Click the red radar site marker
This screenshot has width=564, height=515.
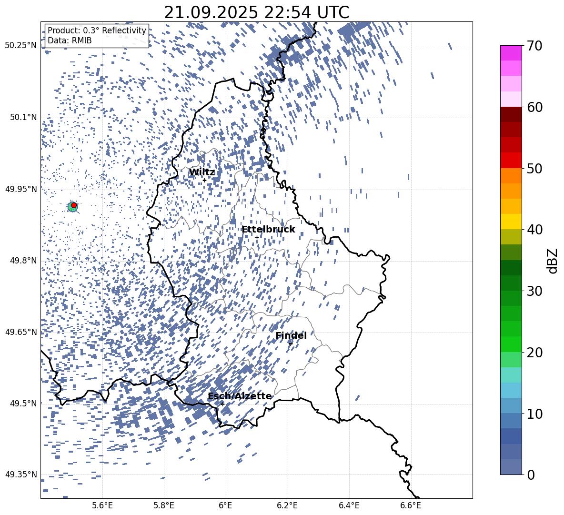74,205
